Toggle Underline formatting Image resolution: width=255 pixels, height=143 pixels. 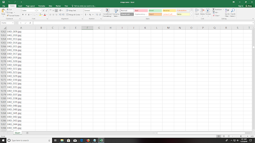[x=29, y=15]
